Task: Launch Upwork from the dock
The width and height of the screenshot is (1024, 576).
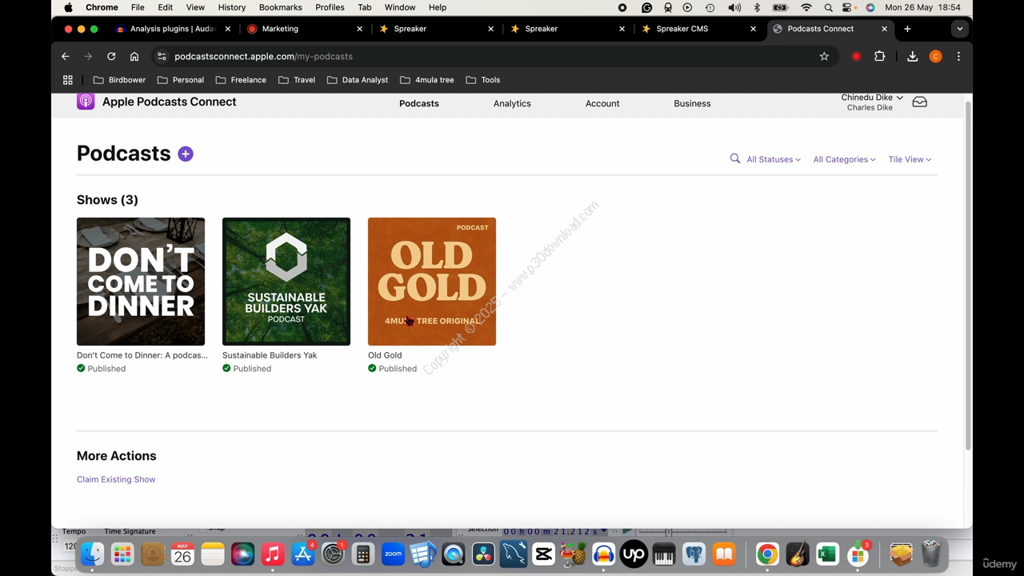Action: coord(634,554)
